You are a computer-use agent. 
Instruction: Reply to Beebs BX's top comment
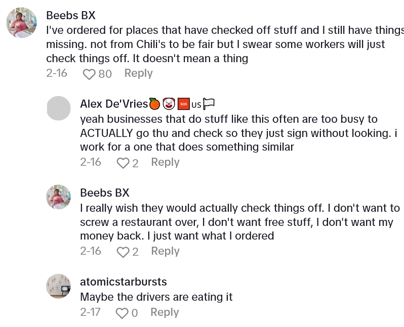[138, 73]
